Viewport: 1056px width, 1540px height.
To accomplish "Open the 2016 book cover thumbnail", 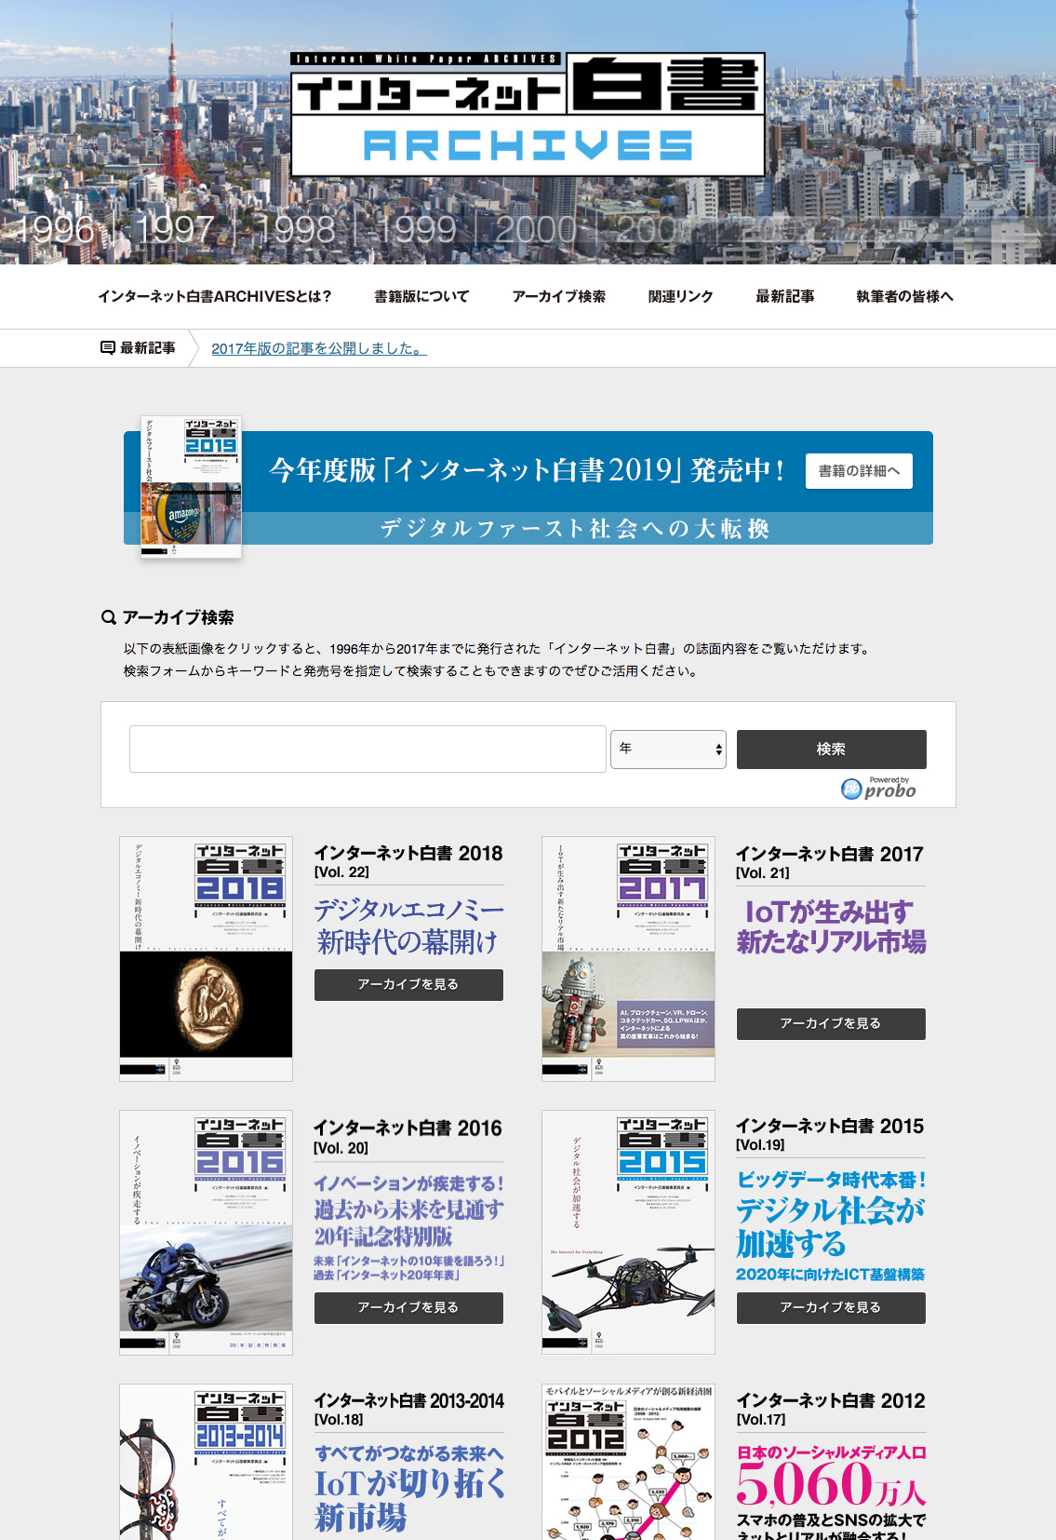I will coord(206,1233).
